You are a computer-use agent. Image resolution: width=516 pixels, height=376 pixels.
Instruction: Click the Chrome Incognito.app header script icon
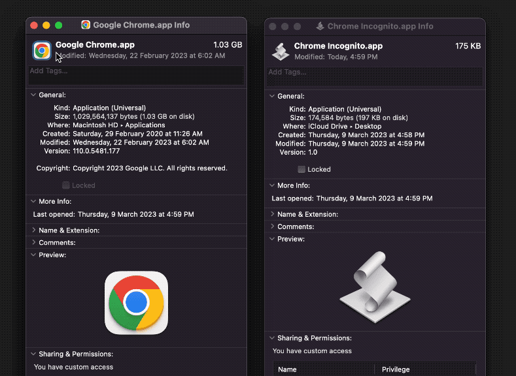tap(281, 52)
